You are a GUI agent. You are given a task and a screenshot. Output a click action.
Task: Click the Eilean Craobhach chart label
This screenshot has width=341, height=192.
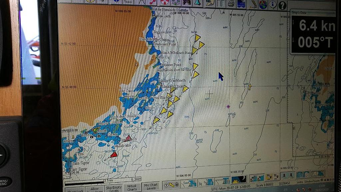pyautogui.click(x=172, y=80)
